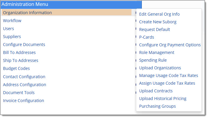Select Bill To Addresses
Screen dimensions: 208x118
point(19,53)
